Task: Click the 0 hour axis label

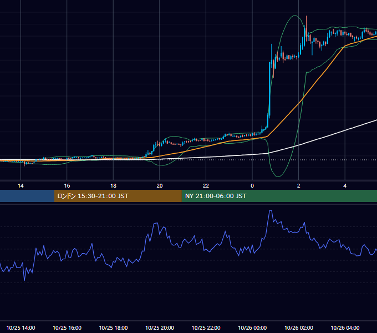Action: click(252, 186)
